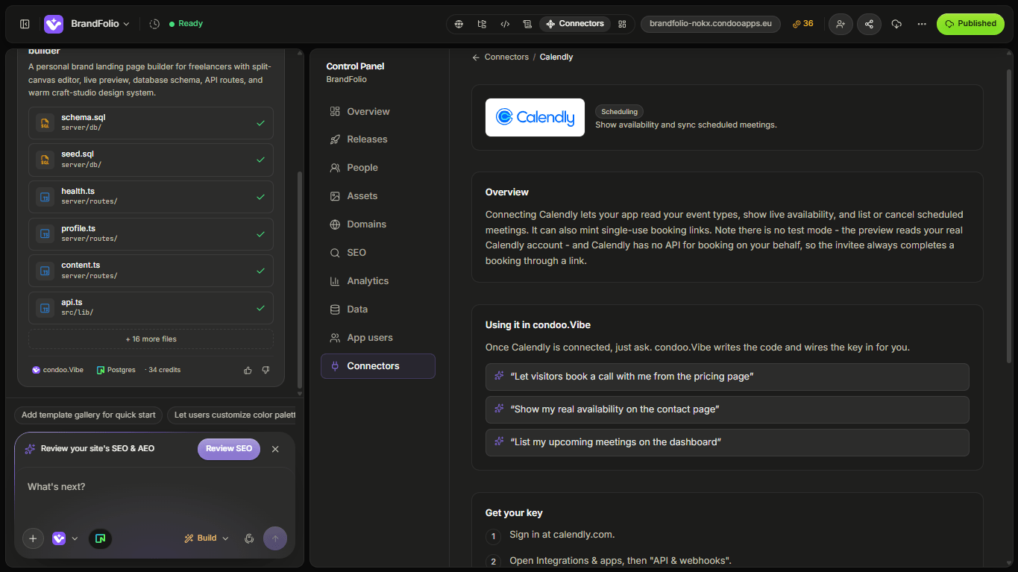1018x572 pixels.
Task: Open App users in the Control Panel sidebar
Action: click(378, 338)
